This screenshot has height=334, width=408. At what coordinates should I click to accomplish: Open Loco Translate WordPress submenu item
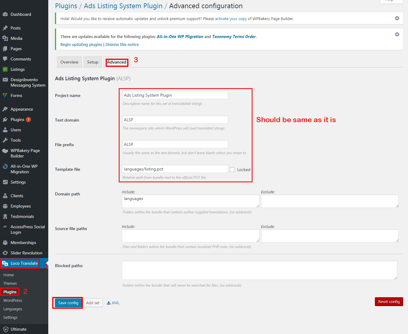coord(13,300)
